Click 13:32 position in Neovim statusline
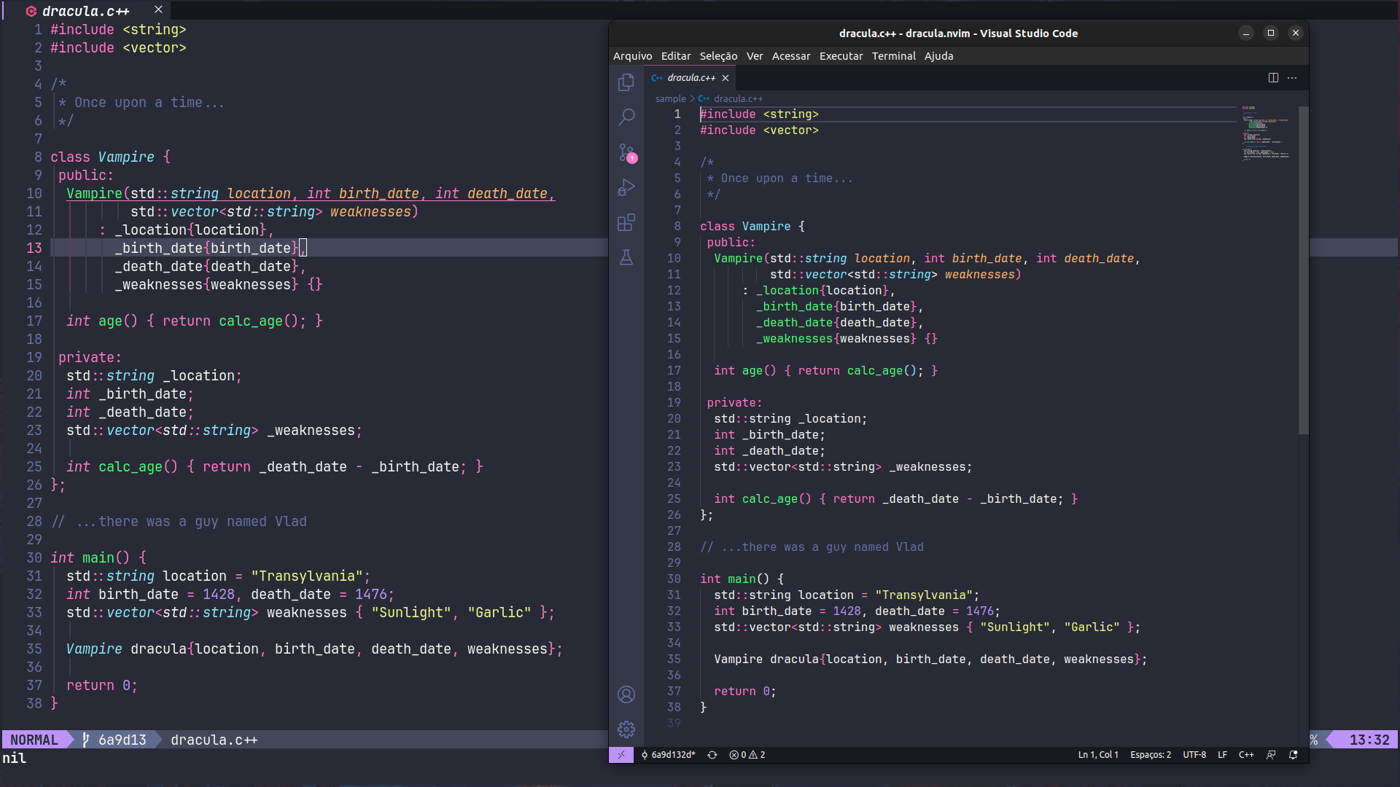This screenshot has height=787, width=1400. [1369, 740]
